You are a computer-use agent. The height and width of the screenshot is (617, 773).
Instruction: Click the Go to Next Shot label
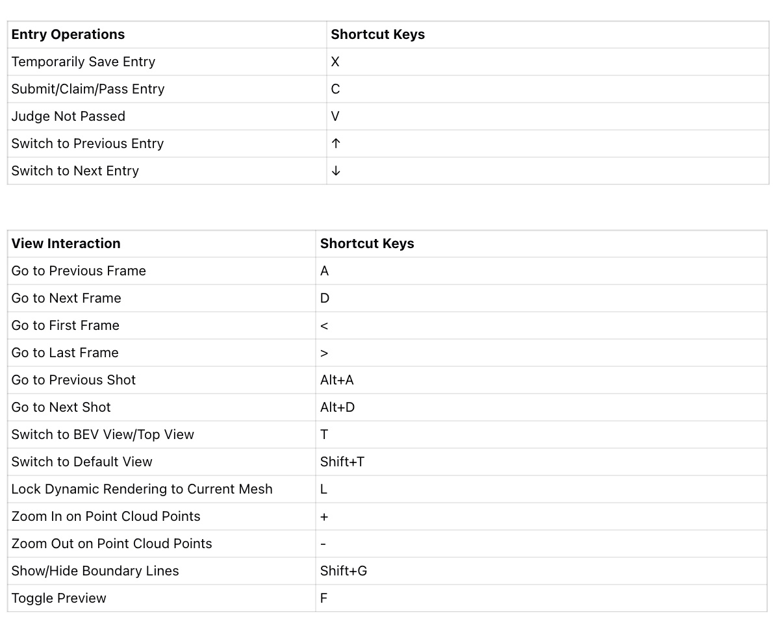[61, 407]
